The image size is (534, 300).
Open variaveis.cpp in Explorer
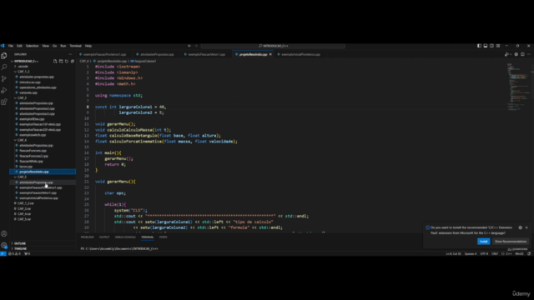click(28, 92)
